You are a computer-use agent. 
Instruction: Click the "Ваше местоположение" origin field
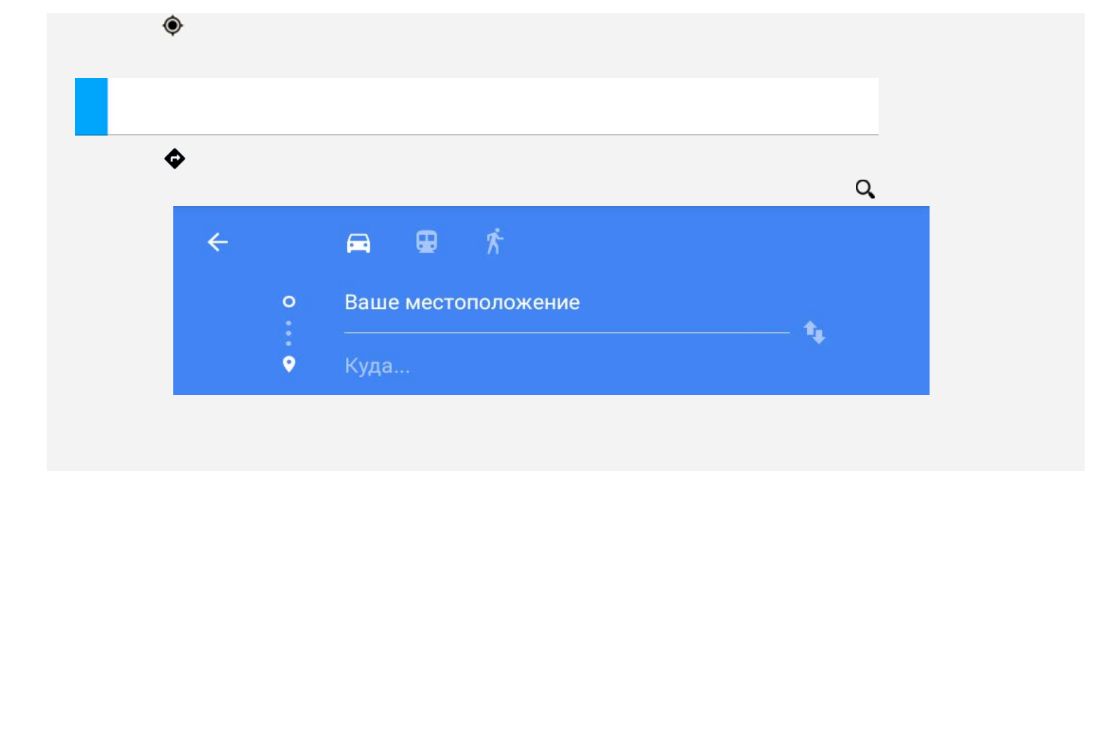(x=462, y=303)
